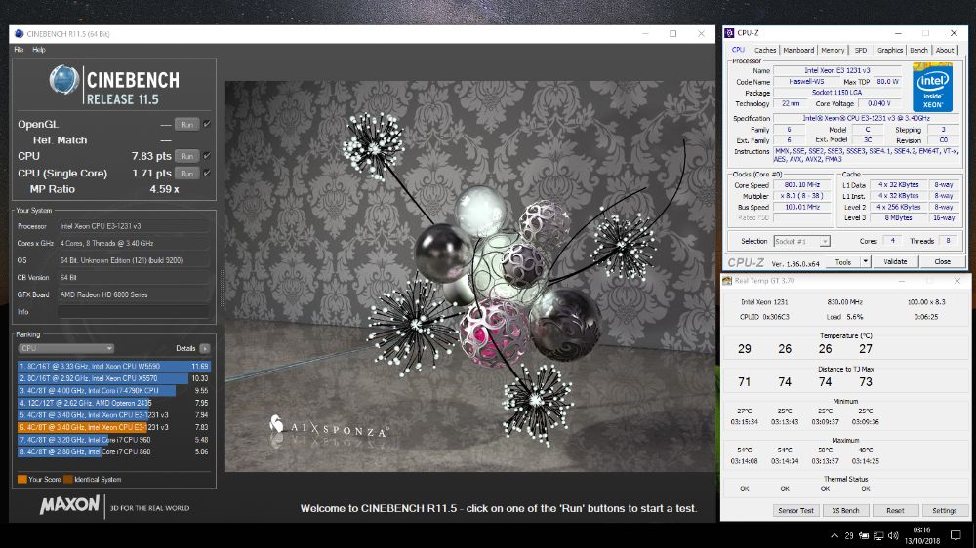This screenshot has width=976, height=548.
Task: Click the XS Bench button in Real Temp
Action: 845,511
